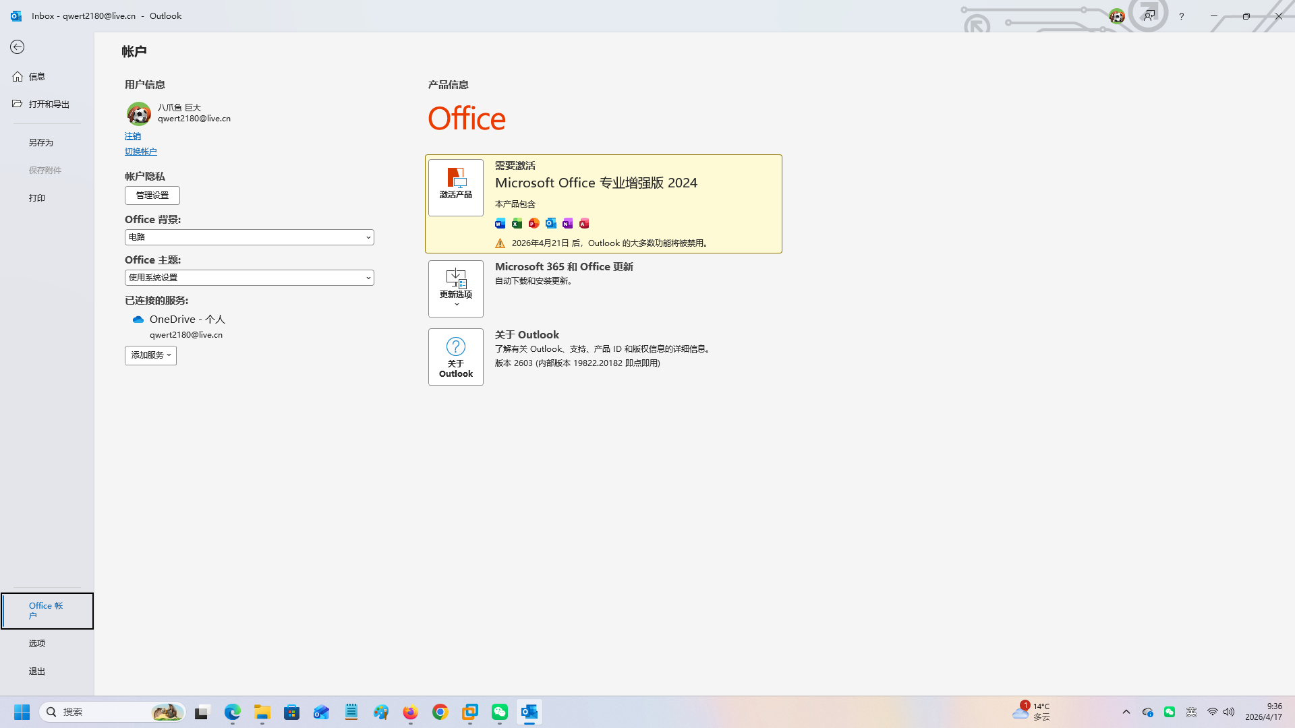This screenshot has width=1295, height=728.
Task: Click the About Outlook (关于 Outlook) icon button
Action: coord(456,357)
